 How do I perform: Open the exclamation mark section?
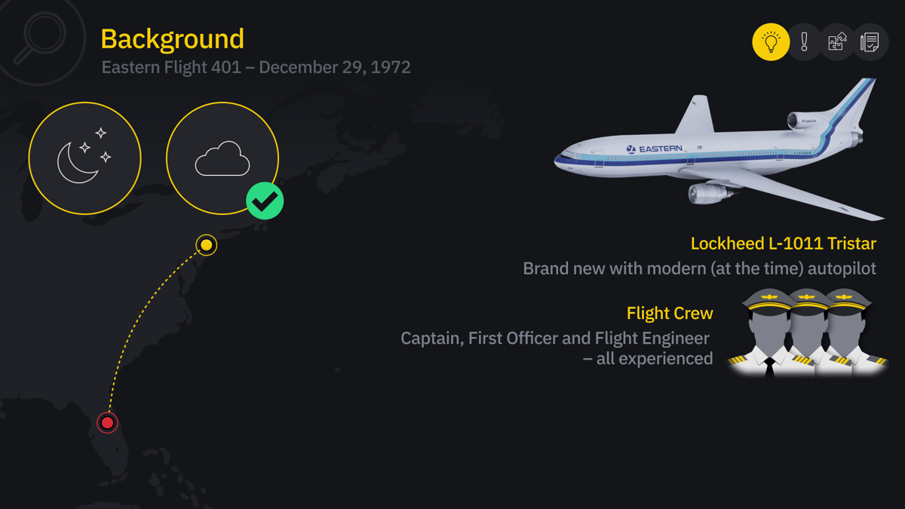click(x=804, y=42)
